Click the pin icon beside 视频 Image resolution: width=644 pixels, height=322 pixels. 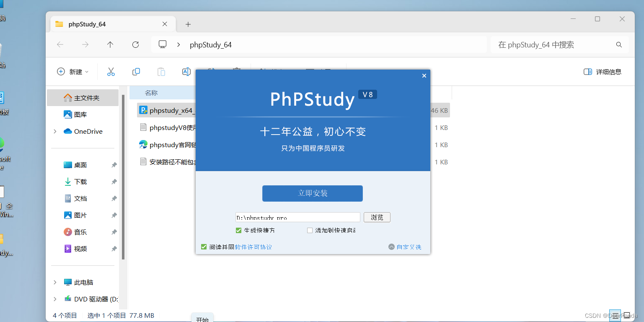pyautogui.click(x=114, y=249)
